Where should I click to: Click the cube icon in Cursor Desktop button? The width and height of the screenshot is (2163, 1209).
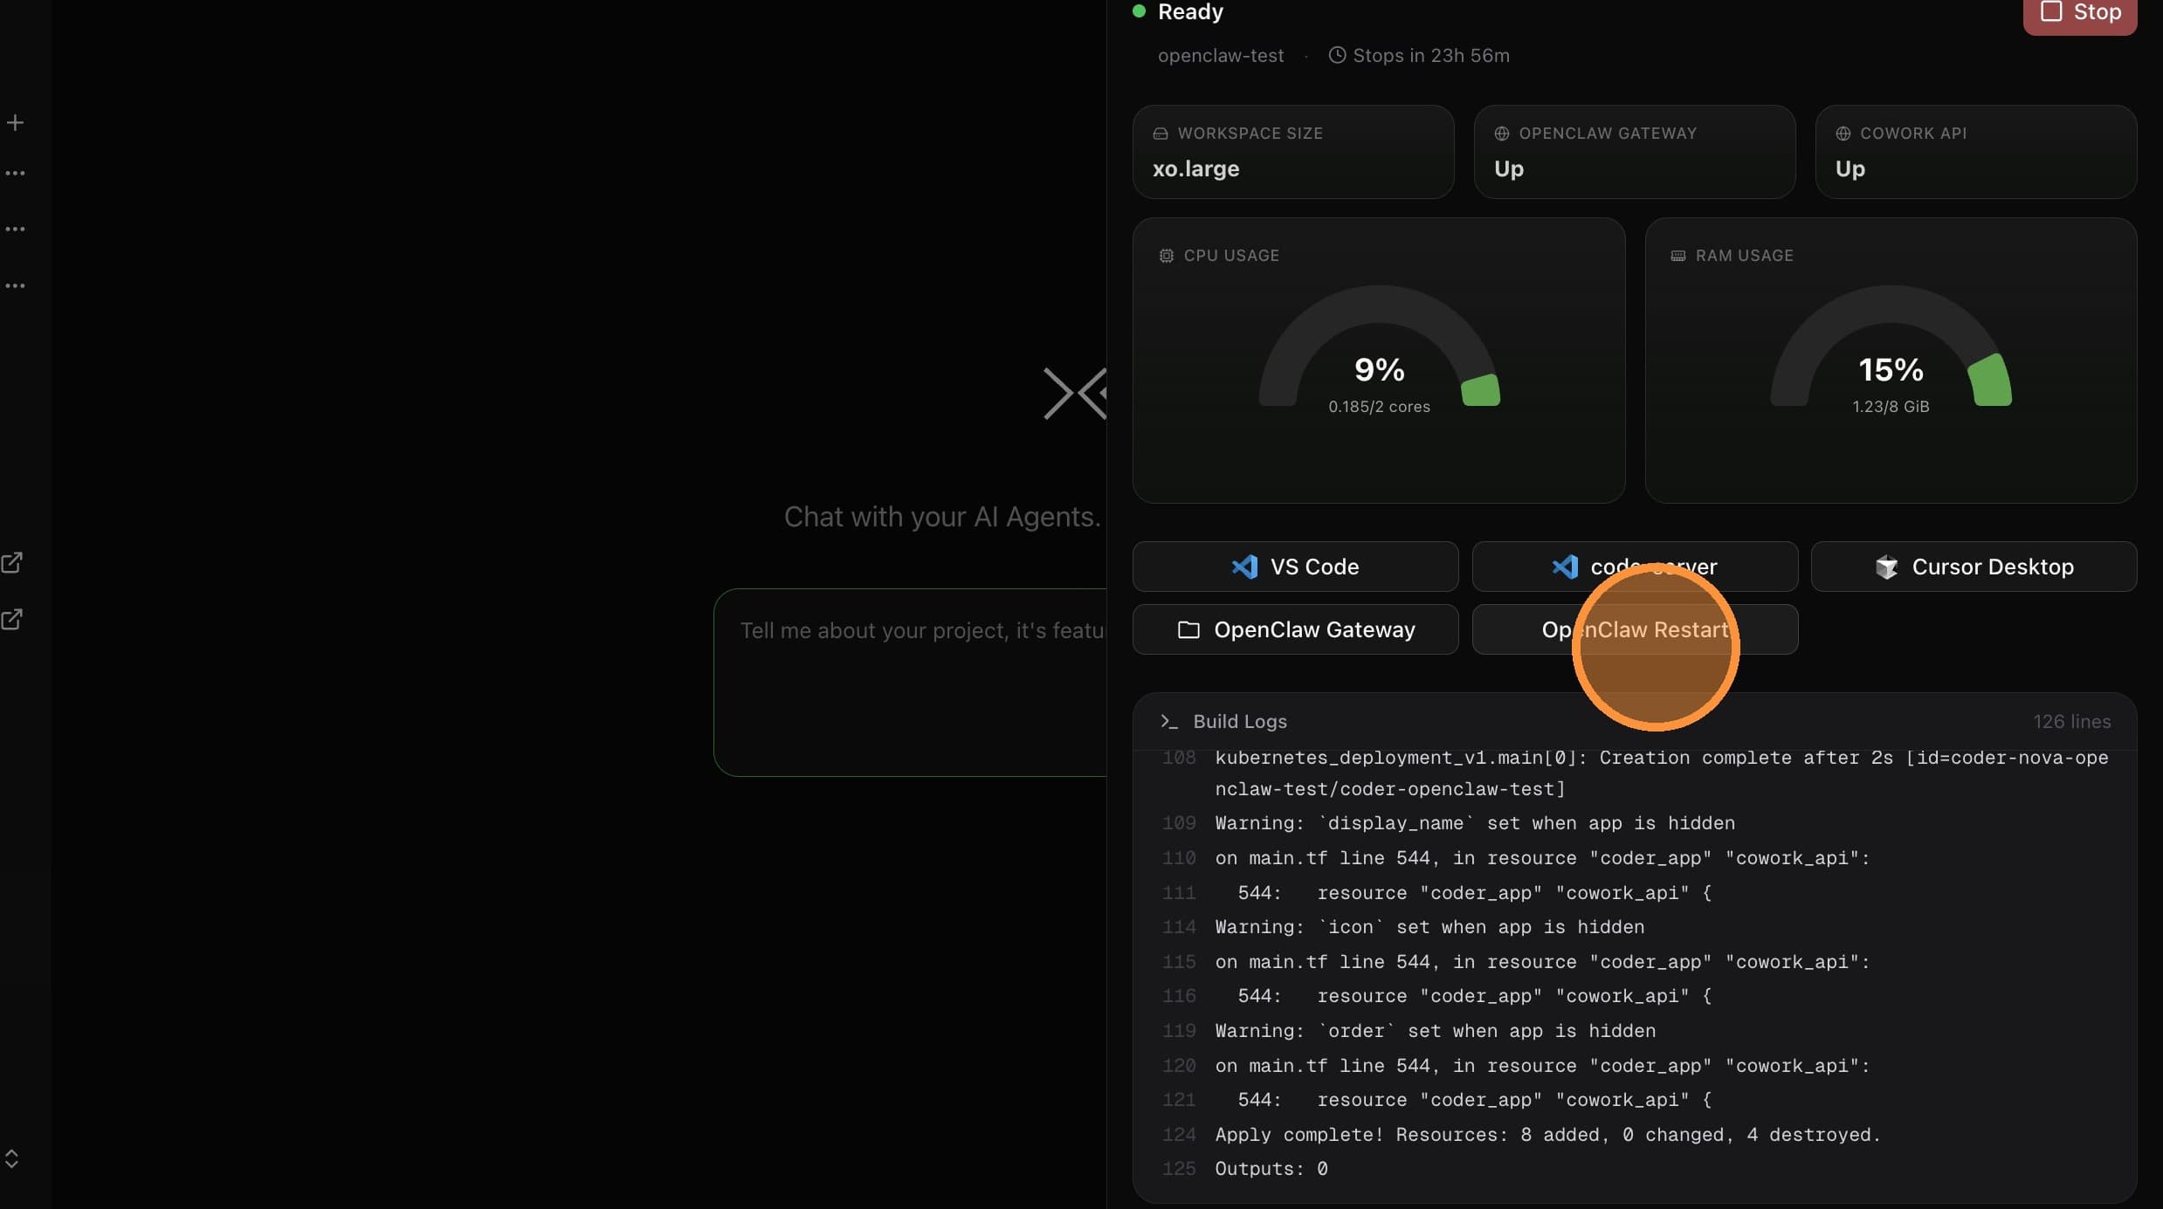point(1886,567)
